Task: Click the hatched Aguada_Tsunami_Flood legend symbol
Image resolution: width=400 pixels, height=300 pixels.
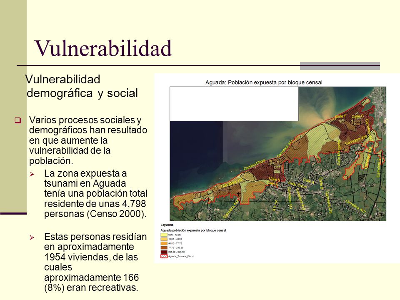Action: tap(164, 256)
